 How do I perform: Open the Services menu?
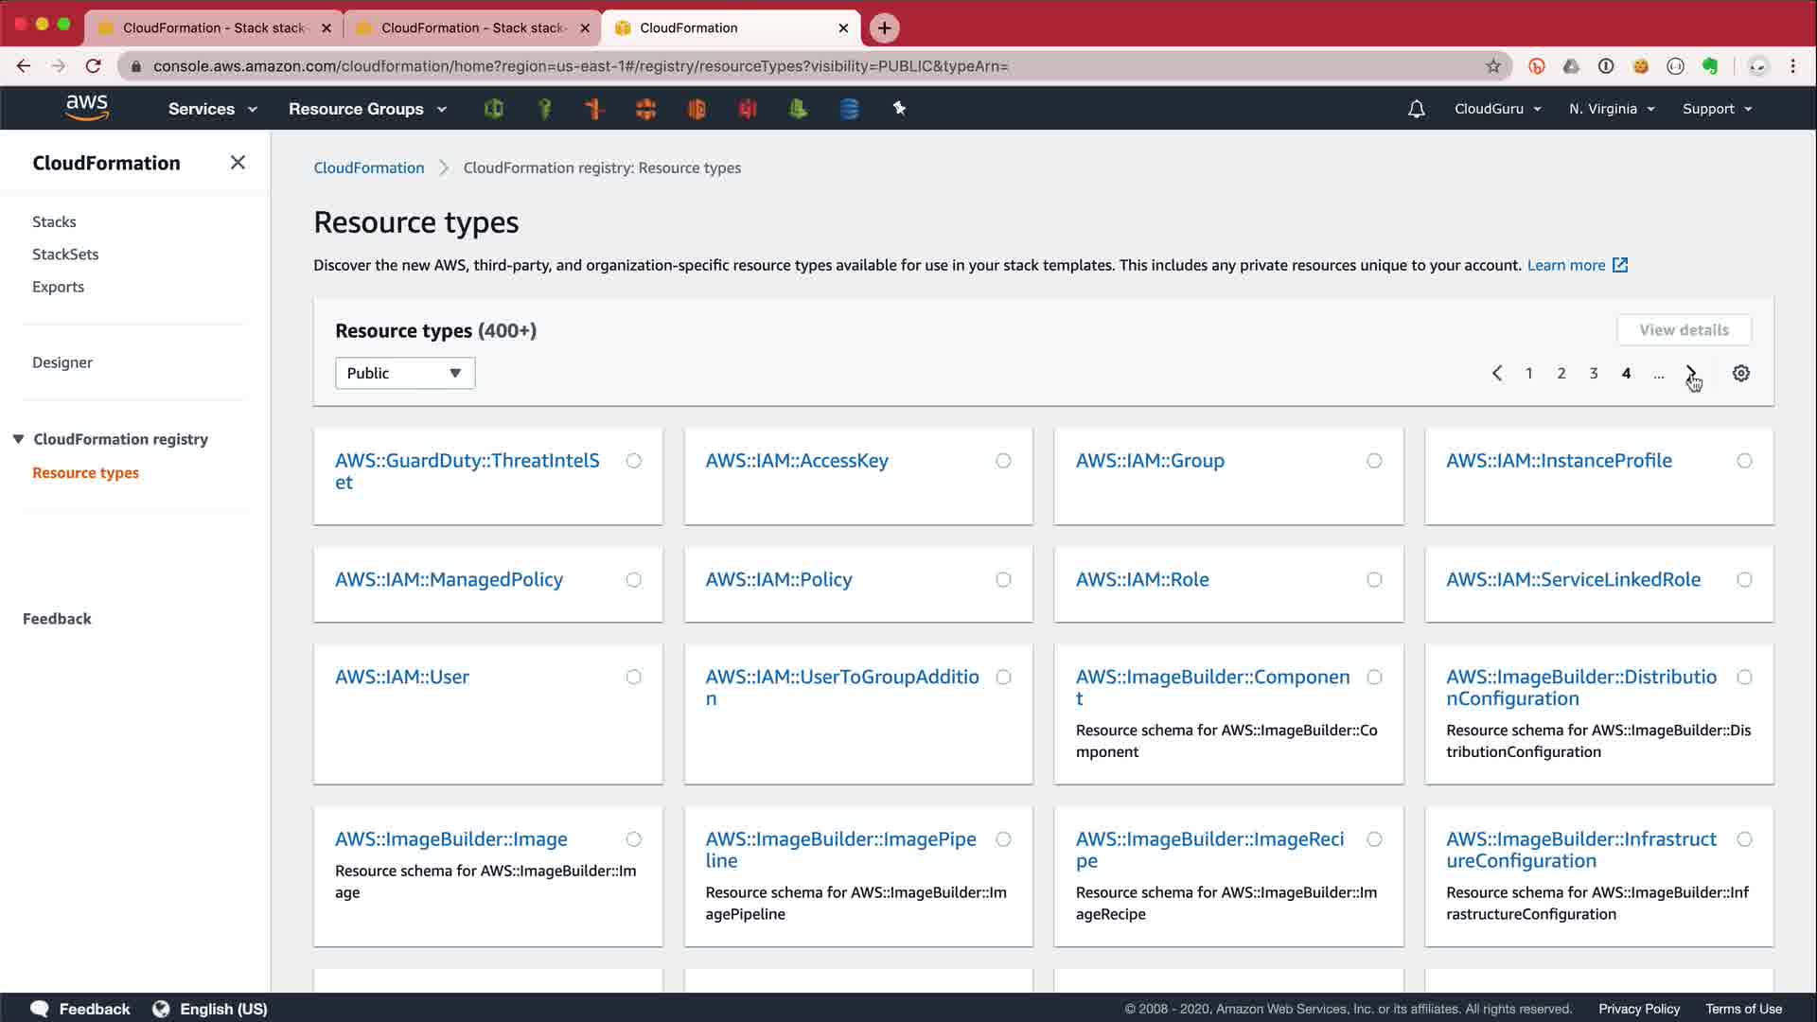point(212,109)
